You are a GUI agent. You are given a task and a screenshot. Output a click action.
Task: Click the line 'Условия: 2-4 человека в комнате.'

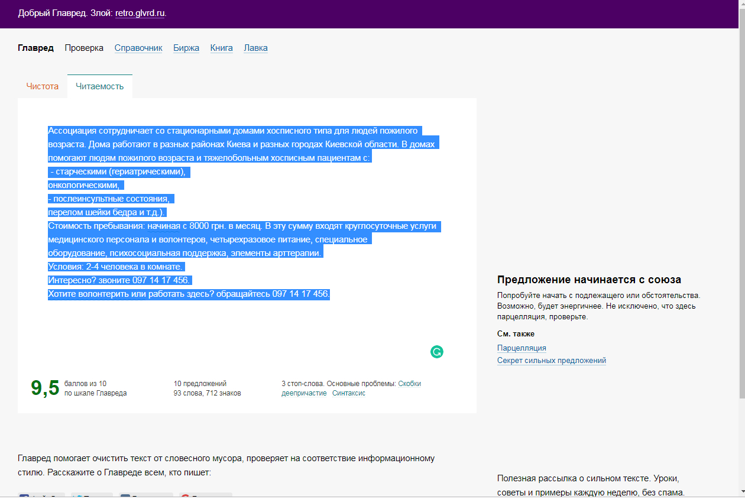(116, 267)
